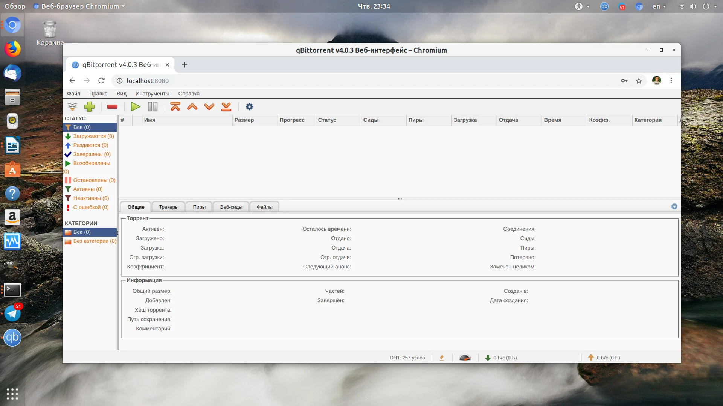723x406 pixels.
Task: Sort by the Размер column header
Action: (244, 120)
